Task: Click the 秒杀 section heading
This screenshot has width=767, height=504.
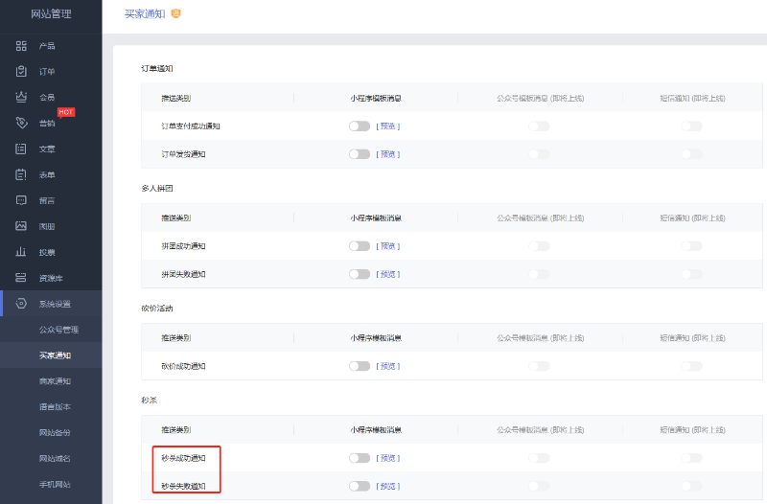Action: [150, 400]
